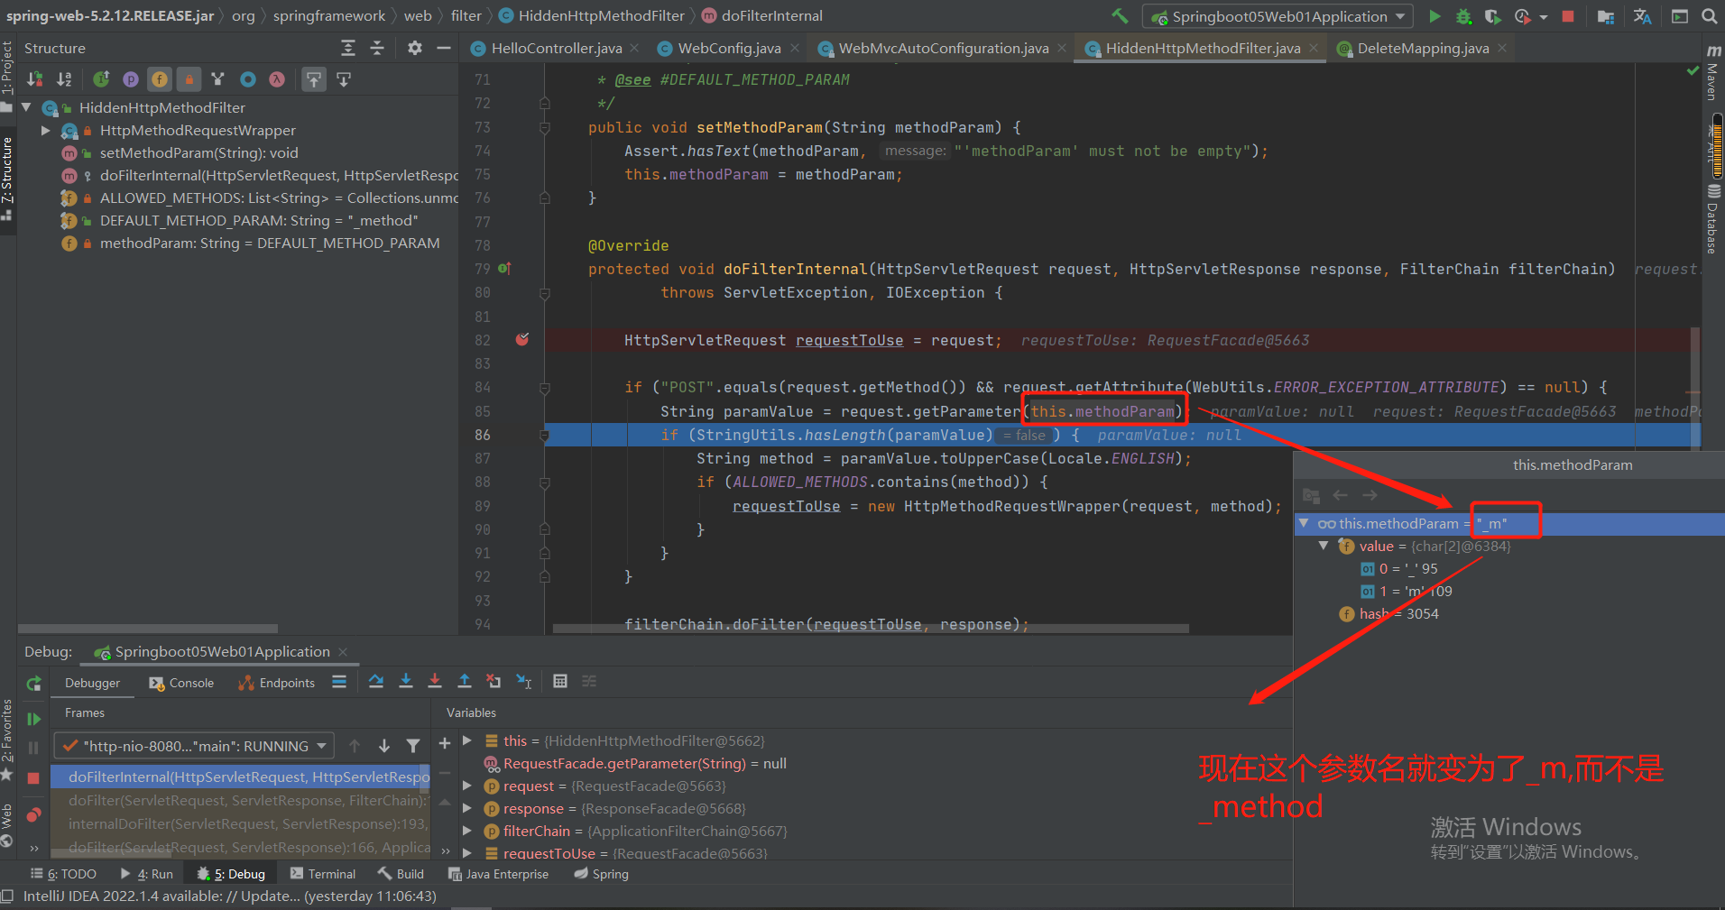Run Springboot05Web01Application with green play icon
The image size is (1725, 910).
[1435, 16]
